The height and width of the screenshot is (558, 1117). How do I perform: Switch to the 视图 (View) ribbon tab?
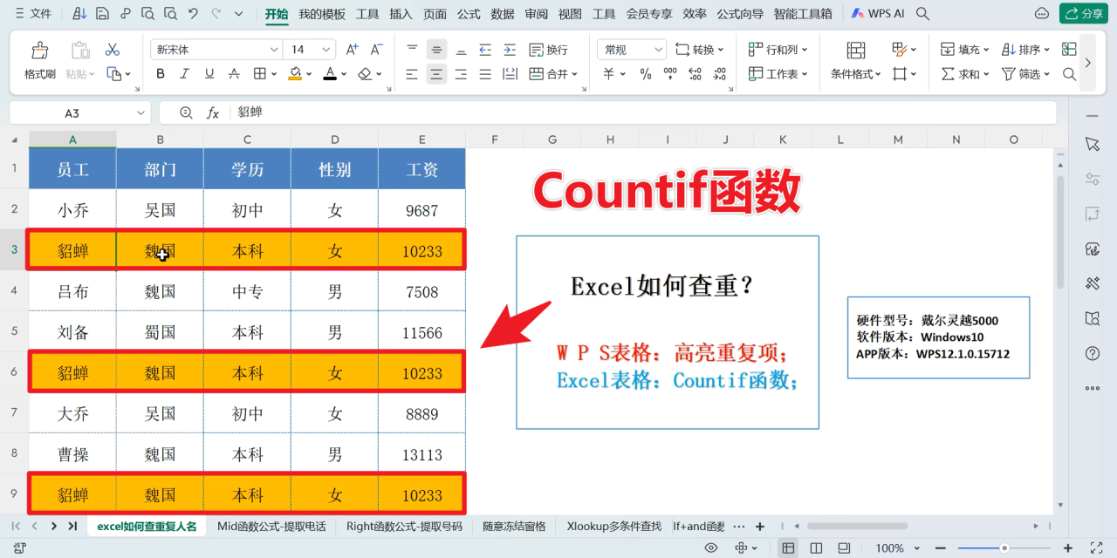click(570, 14)
